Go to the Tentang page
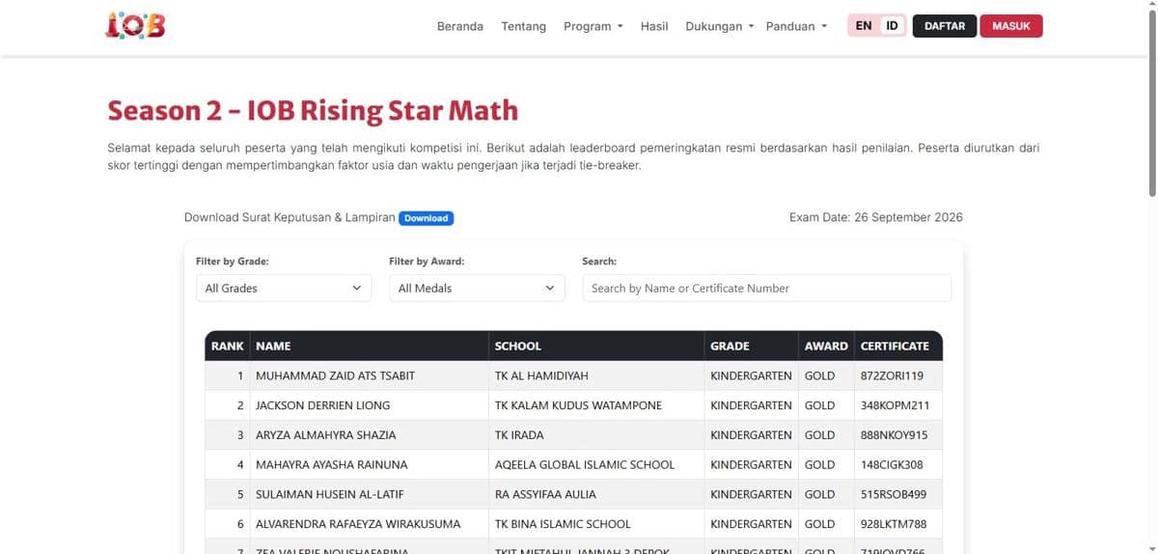Viewport: 1158px width, 554px height. [x=523, y=26]
